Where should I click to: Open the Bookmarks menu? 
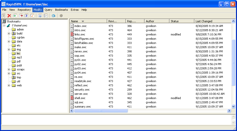pos(61,10)
